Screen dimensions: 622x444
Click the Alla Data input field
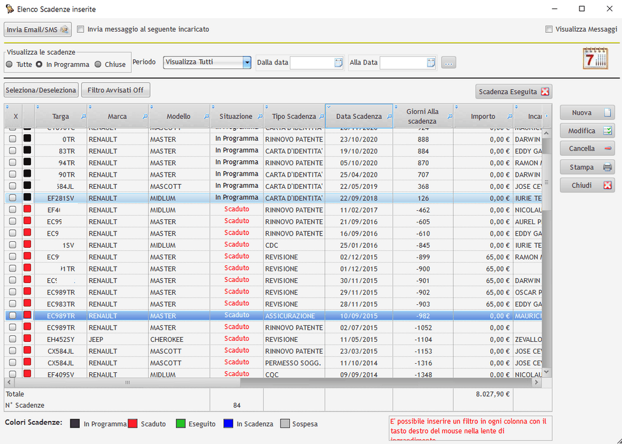click(403, 63)
